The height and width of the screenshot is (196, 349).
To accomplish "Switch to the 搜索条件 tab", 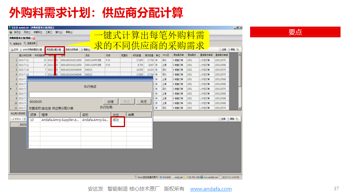I will [16, 44].
